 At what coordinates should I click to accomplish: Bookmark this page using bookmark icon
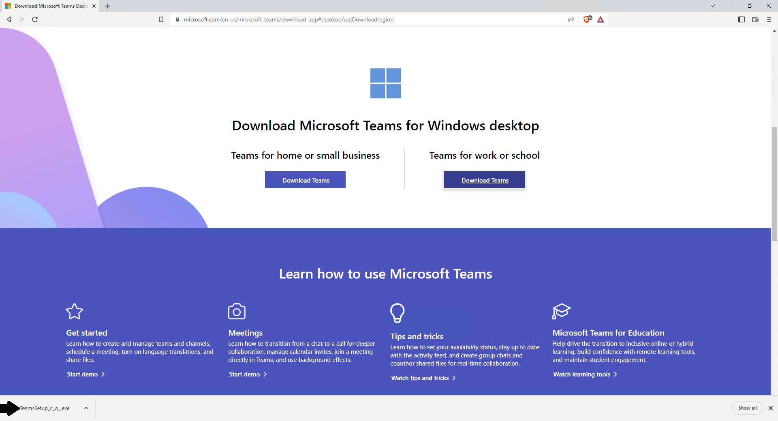pyautogui.click(x=161, y=19)
